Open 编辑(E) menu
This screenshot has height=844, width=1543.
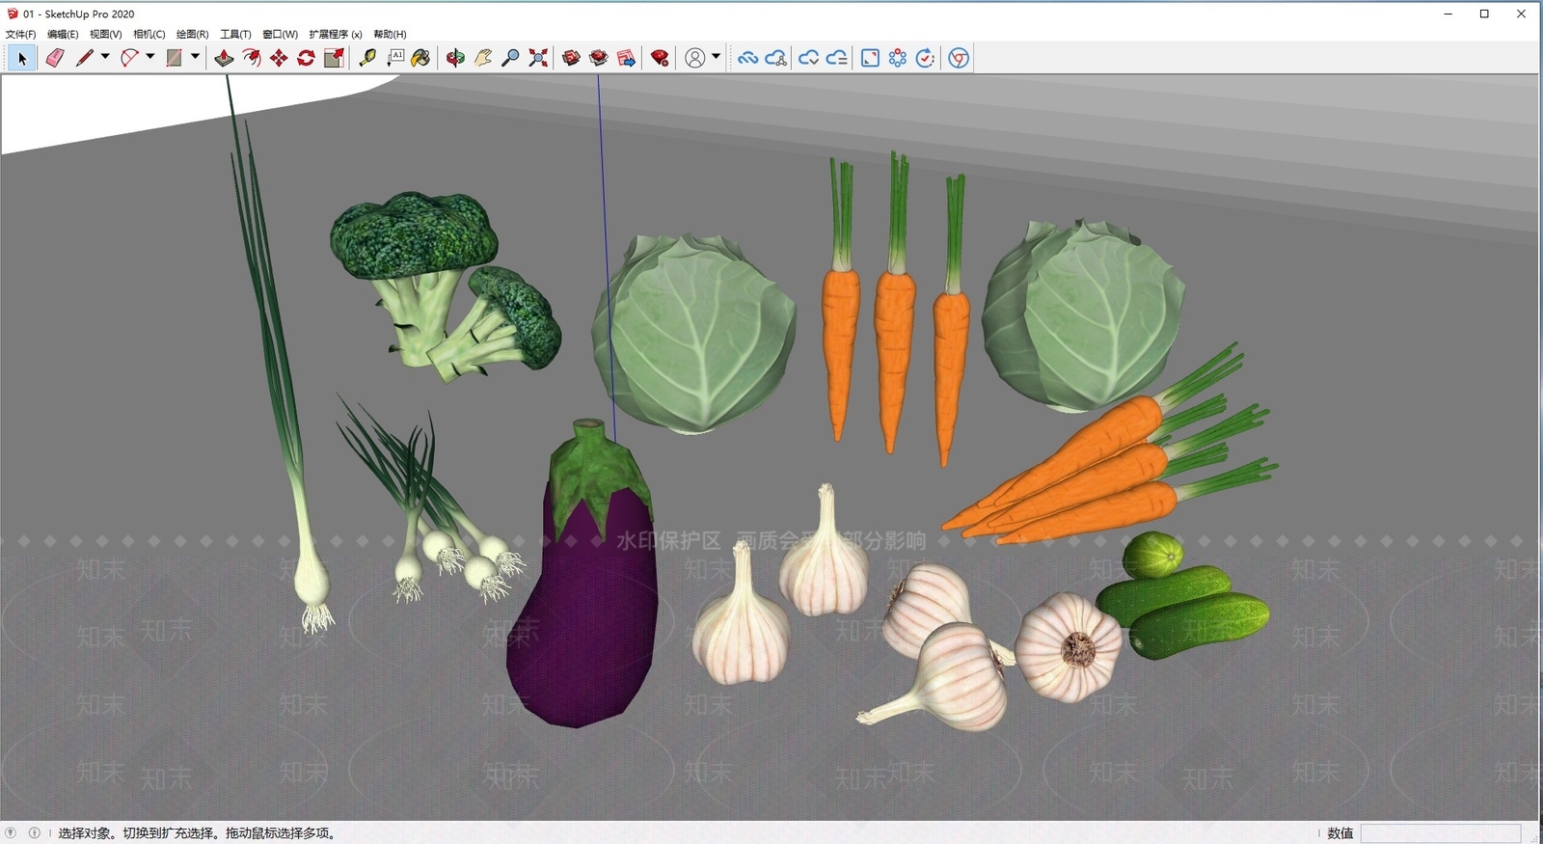[x=63, y=34]
